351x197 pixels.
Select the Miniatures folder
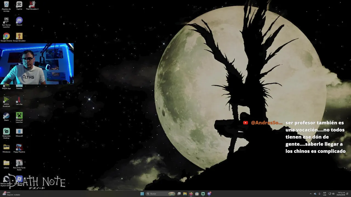click(6, 148)
